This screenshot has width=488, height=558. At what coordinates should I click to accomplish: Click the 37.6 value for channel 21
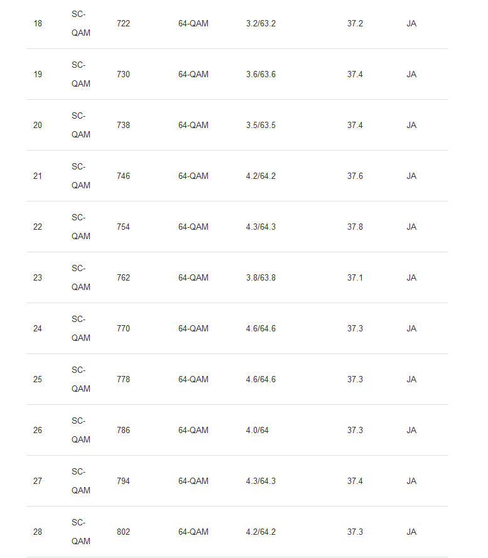[355, 176]
